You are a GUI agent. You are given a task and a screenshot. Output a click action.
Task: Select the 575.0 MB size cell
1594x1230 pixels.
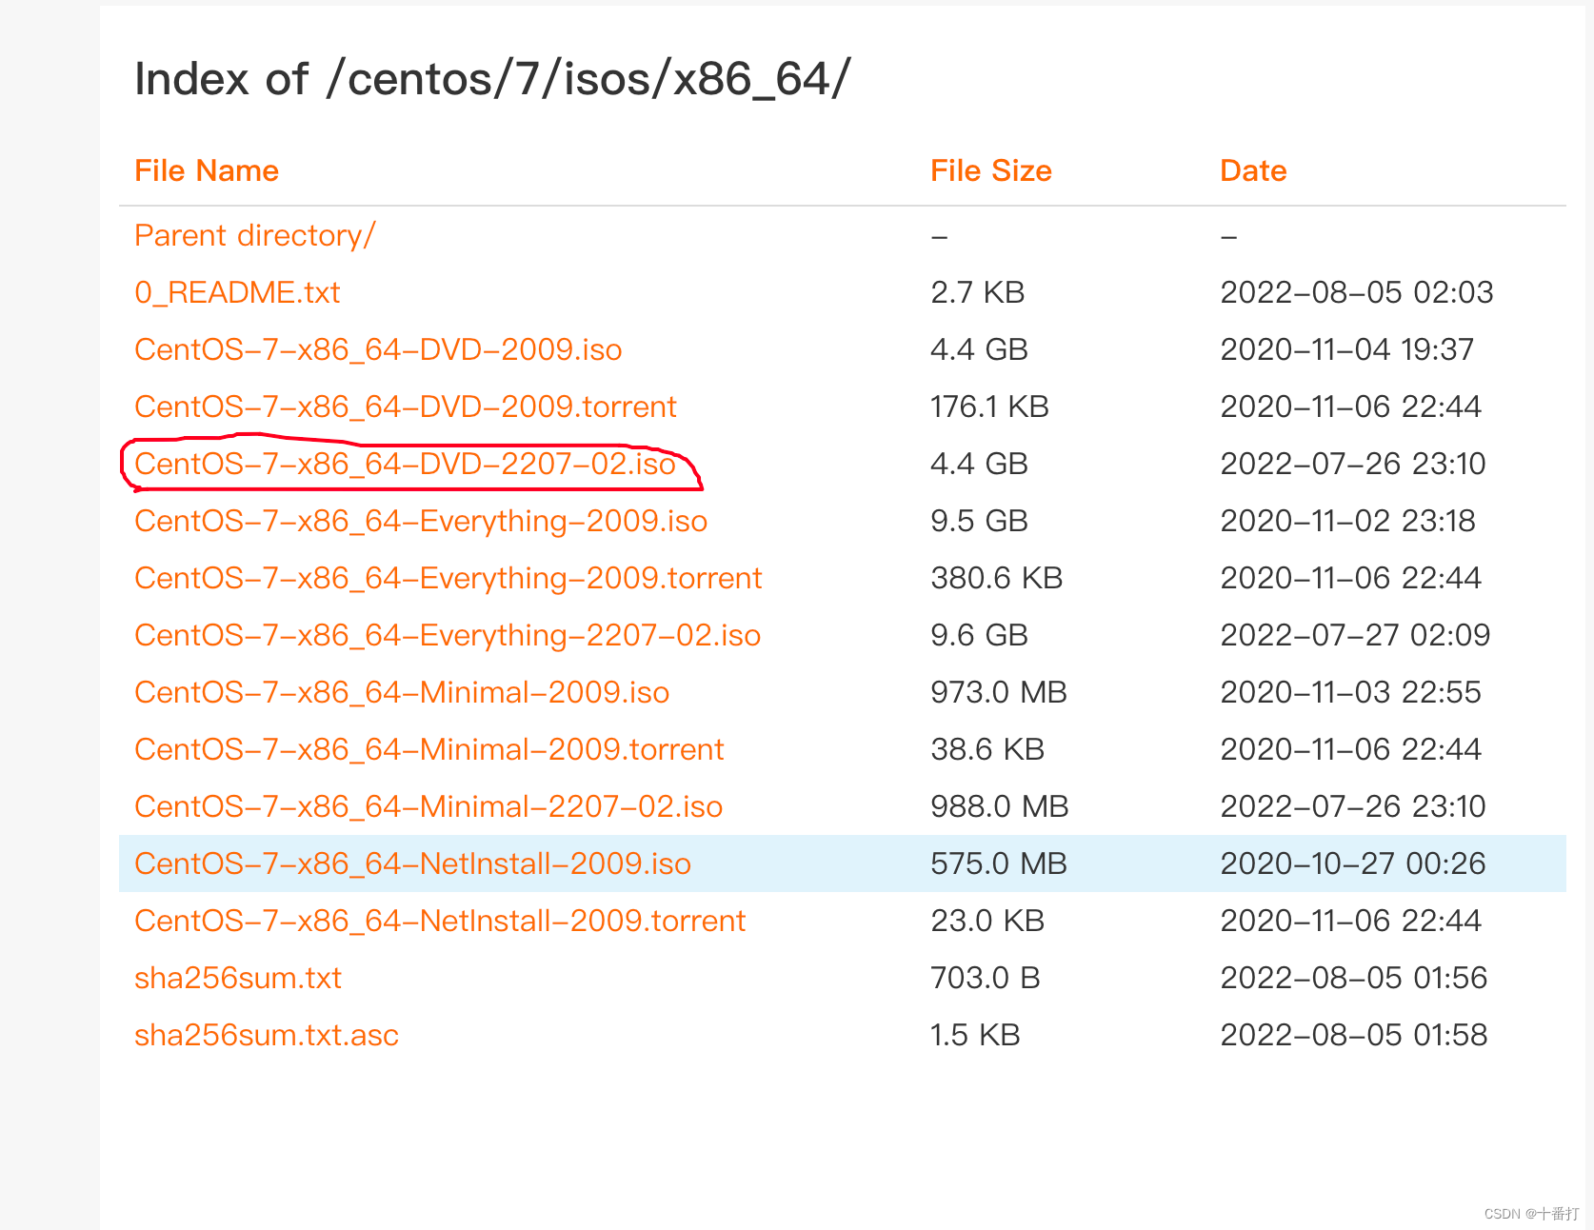pyautogui.click(x=999, y=863)
